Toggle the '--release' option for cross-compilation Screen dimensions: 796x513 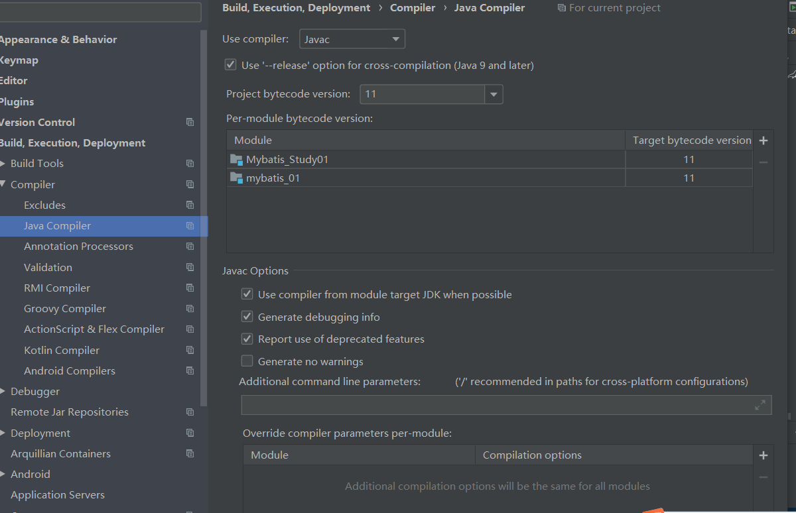click(230, 64)
